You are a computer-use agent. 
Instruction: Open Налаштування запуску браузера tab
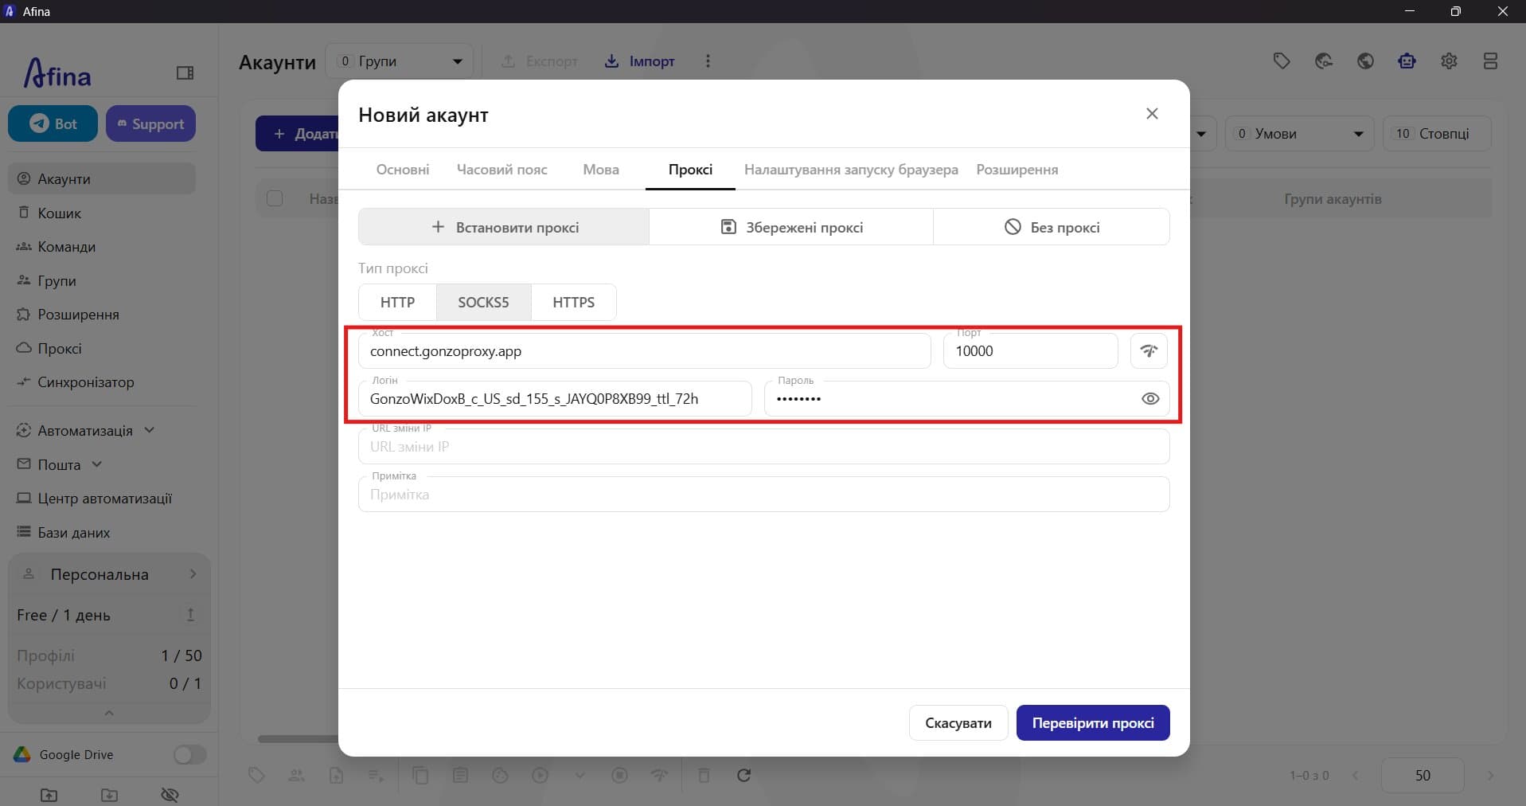[x=851, y=170]
